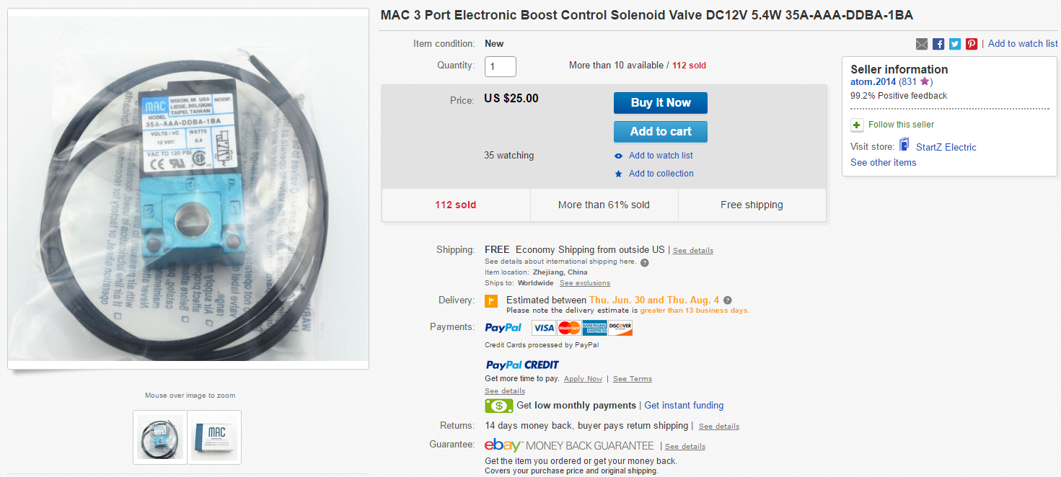Open See details for Money Back Guarantee
The image size is (1061, 477).
coord(684,447)
